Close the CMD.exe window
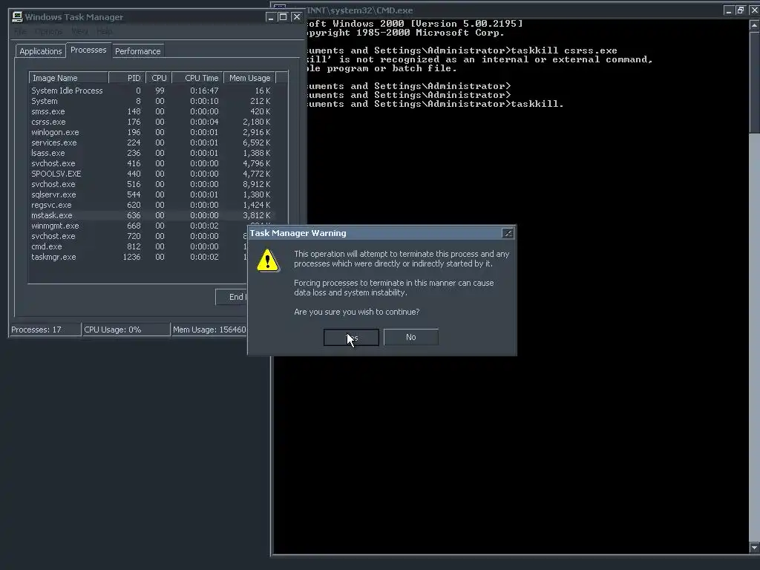This screenshot has height=570, width=760. coord(754,10)
